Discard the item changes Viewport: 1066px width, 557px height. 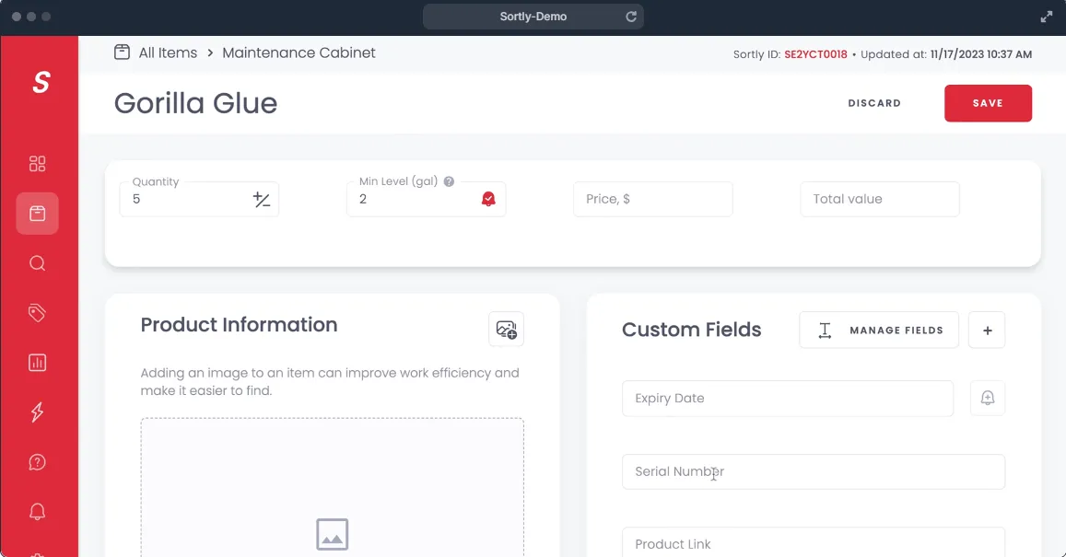(874, 103)
